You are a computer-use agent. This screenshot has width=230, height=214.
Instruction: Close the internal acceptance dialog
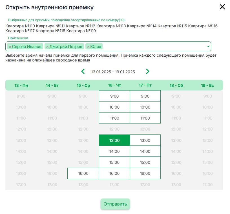[x=222, y=7]
